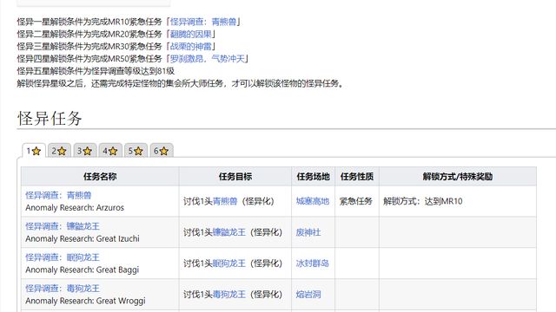
Task: Click the 任务目标 column header
Action: pyautogui.click(x=235, y=177)
